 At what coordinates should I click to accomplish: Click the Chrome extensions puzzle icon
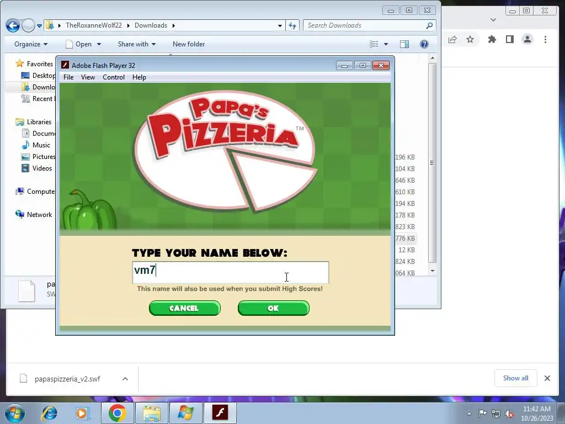point(492,39)
